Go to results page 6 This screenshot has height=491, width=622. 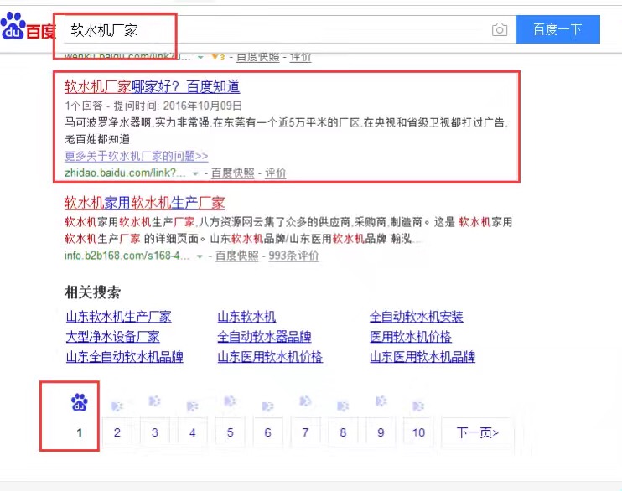pos(267,432)
